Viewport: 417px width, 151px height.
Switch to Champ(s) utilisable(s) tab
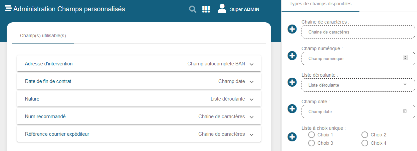click(x=43, y=36)
